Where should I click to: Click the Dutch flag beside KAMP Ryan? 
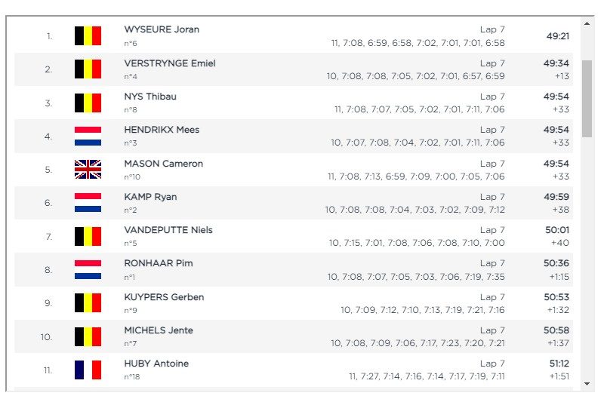click(x=88, y=203)
